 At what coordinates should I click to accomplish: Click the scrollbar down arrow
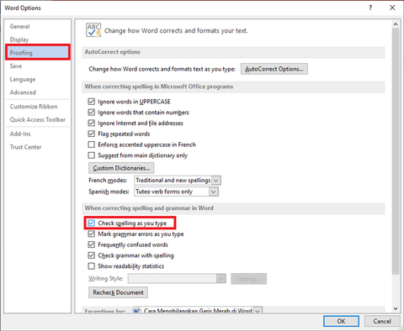[396, 308]
